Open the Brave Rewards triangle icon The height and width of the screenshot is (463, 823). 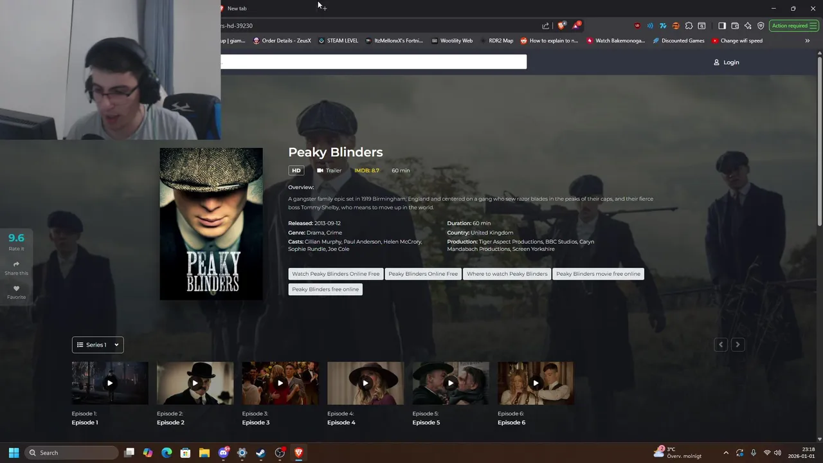point(576,26)
